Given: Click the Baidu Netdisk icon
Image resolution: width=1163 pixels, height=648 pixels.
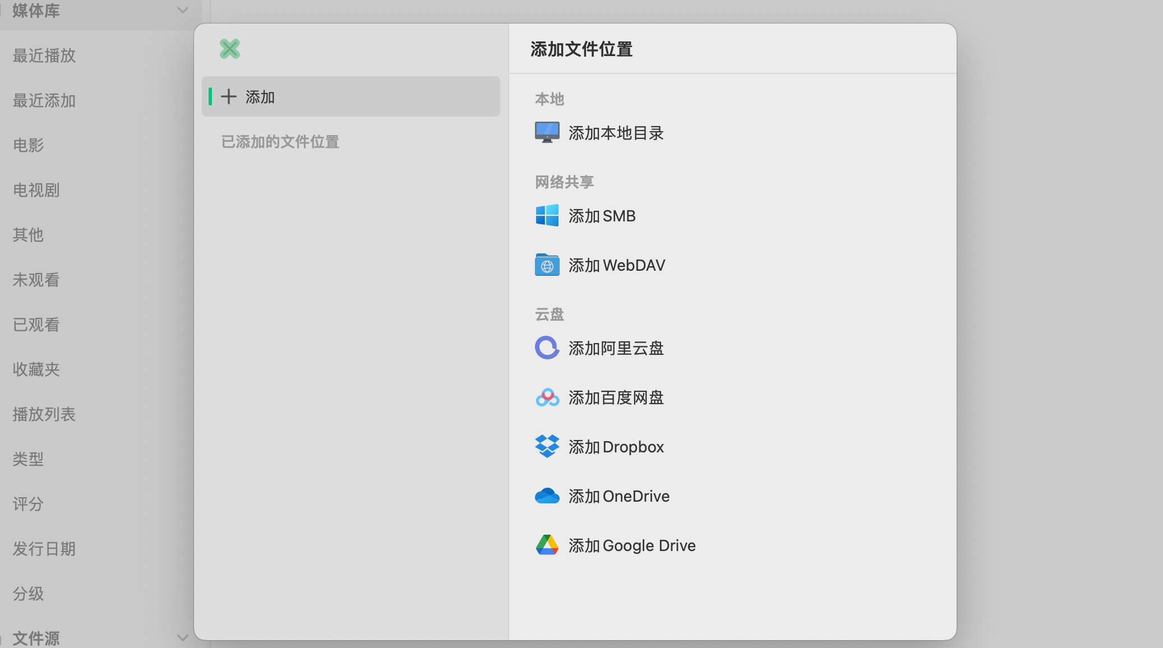Looking at the screenshot, I should [547, 397].
